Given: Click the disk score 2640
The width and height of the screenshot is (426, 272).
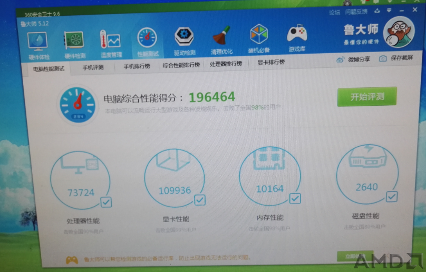Looking at the screenshot, I should coord(367,187).
